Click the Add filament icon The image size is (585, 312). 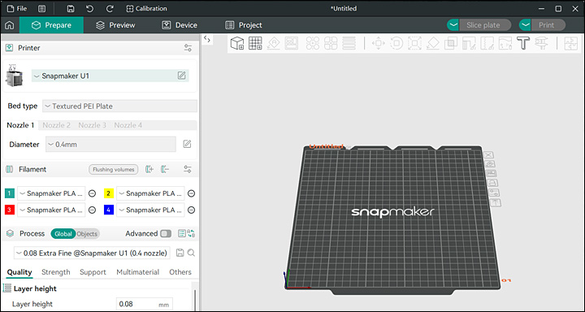[149, 170]
